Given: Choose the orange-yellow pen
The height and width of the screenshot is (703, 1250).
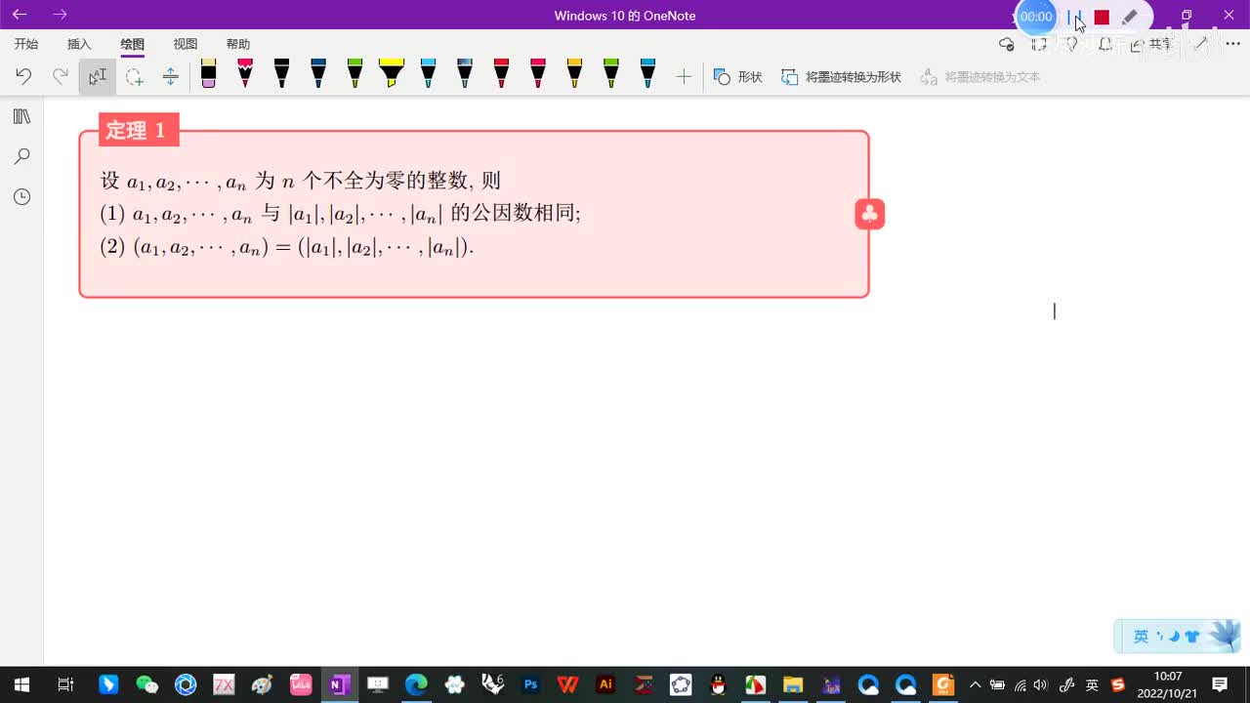Looking at the screenshot, I should coord(574,74).
